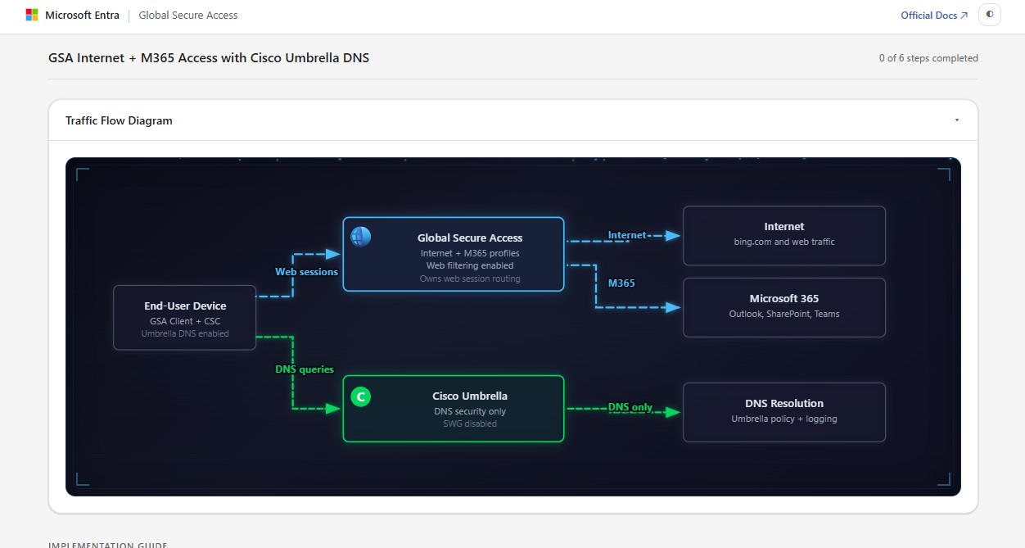This screenshot has height=548, width=1025.
Task: Collapse the Traffic Flow Diagram panel
Action: click(956, 120)
